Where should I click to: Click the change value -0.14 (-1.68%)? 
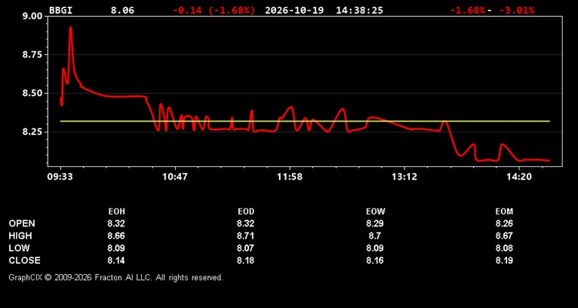tap(213, 10)
